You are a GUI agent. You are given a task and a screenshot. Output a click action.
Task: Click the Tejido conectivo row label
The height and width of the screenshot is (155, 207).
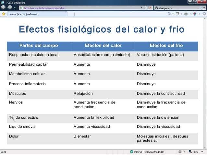(24, 117)
